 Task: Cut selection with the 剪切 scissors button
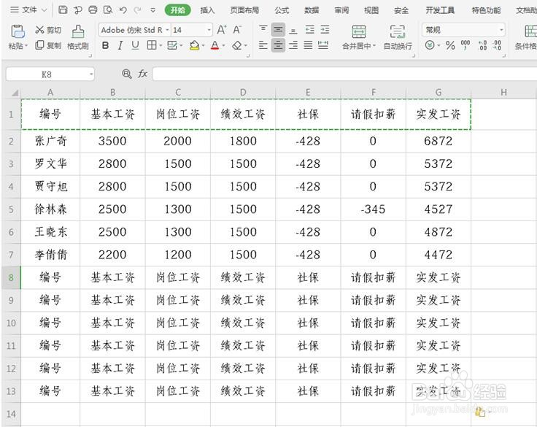pos(48,30)
